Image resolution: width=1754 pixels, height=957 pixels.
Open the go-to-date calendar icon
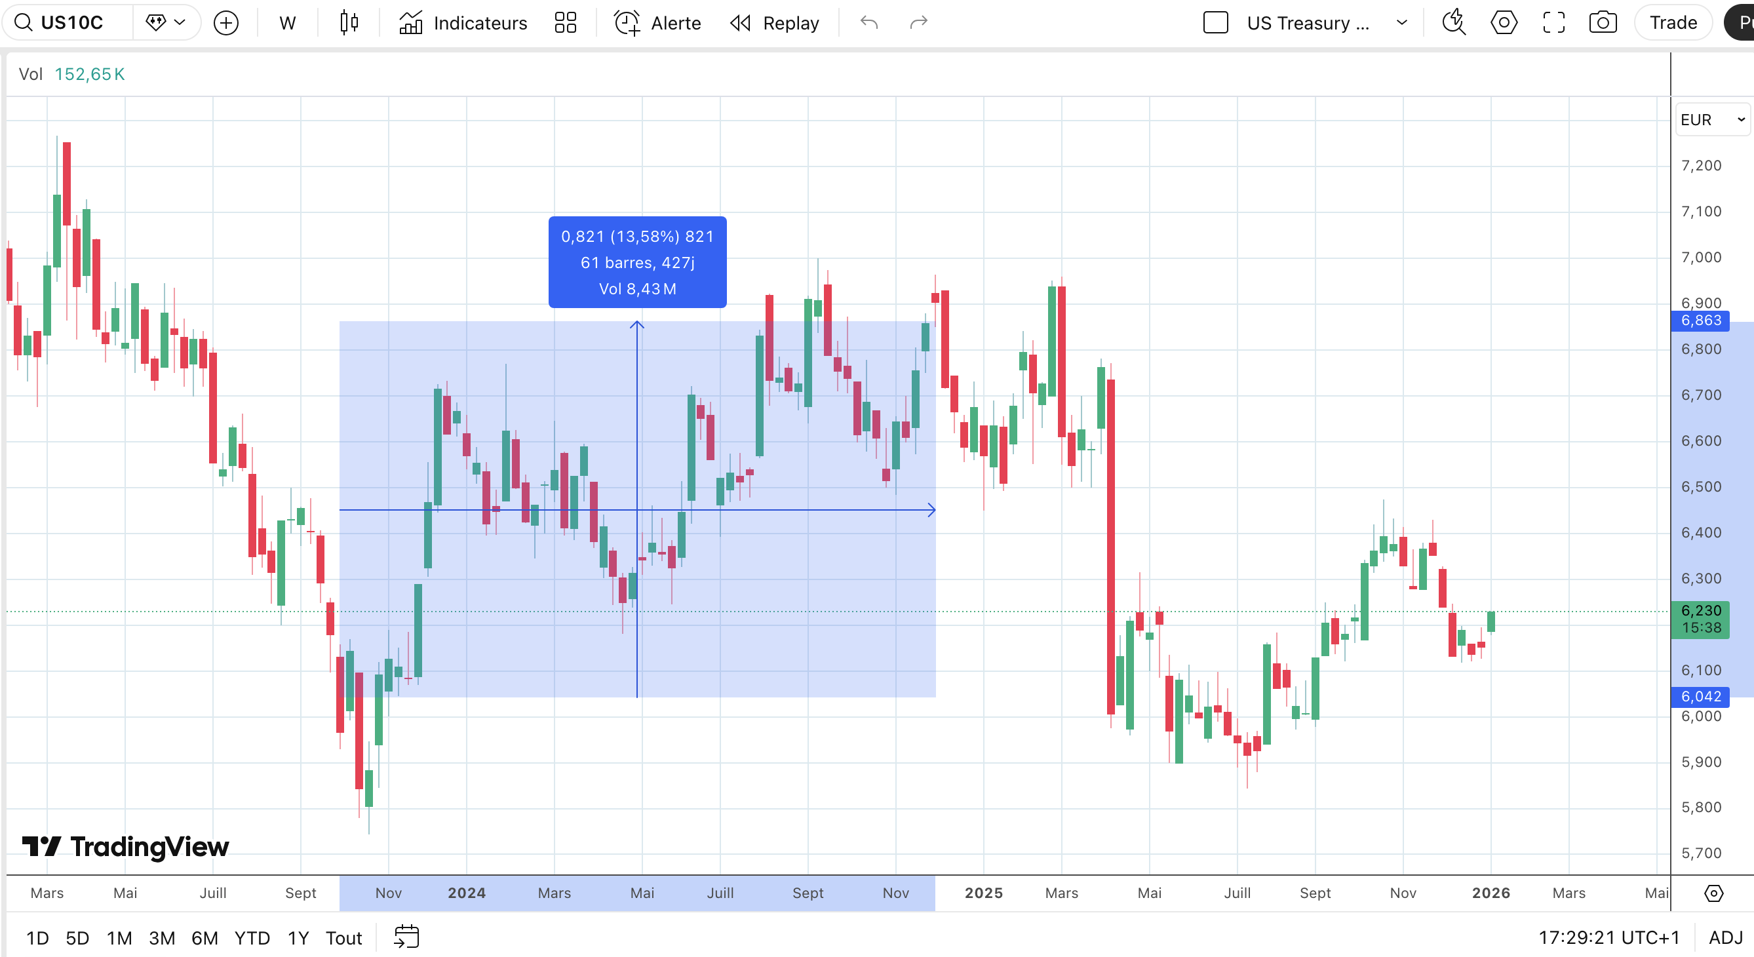pyautogui.click(x=406, y=937)
